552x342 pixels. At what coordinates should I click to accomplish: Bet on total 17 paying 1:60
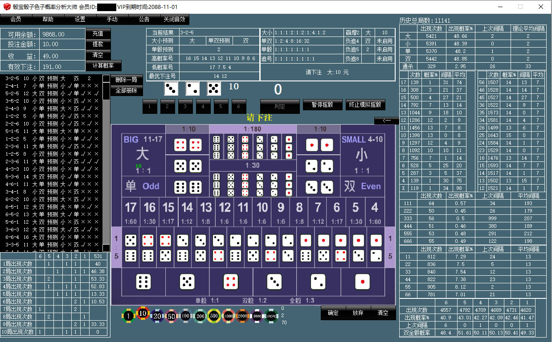click(x=130, y=212)
